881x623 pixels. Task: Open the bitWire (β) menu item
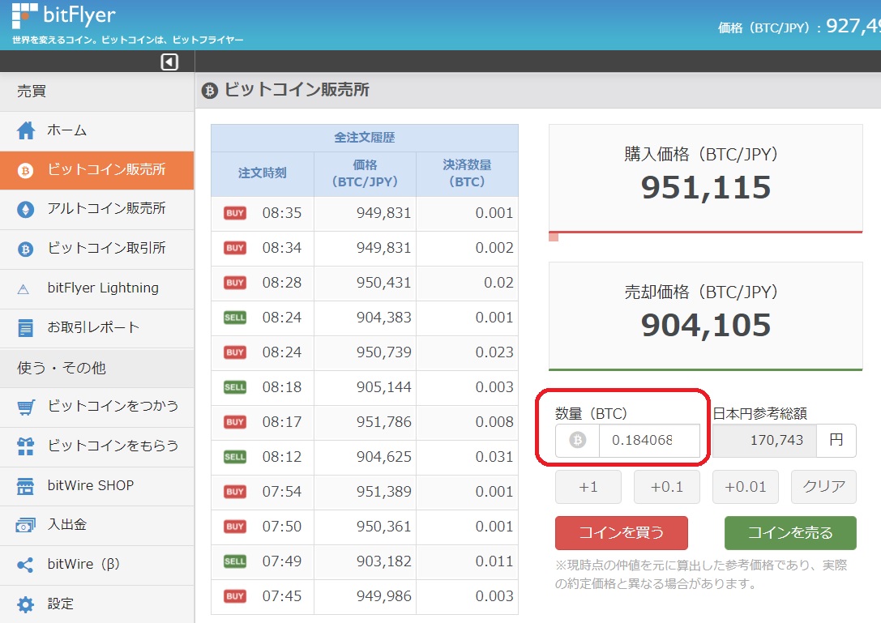click(97, 565)
